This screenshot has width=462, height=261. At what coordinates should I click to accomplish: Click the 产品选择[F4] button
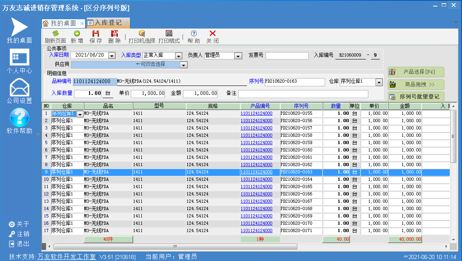(x=416, y=72)
